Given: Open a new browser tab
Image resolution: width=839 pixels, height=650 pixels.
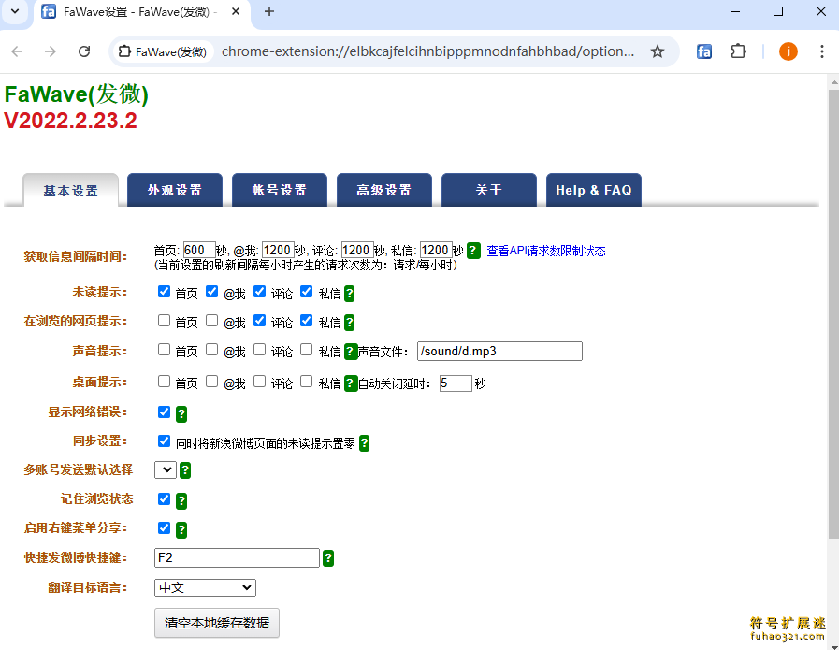Looking at the screenshot, I should click(269, 11).
